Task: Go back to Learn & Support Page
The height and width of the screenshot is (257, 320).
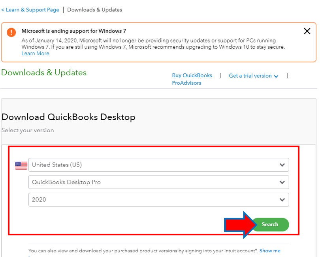Action: coord(30,10)
